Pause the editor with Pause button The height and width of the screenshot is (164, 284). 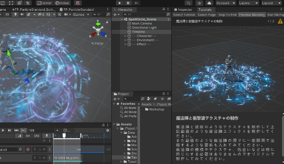click(x=128, y=3)
